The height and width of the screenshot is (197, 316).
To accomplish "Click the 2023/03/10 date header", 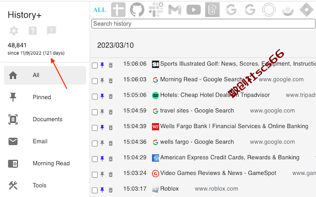I will (x=115, y=45).
